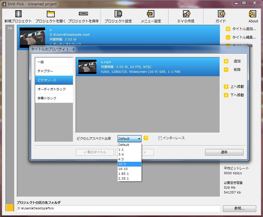The width and height of the screenshot is (263, 217).
Task: Minimize the DVD Flick window
Action: click(x=236, y=3)
